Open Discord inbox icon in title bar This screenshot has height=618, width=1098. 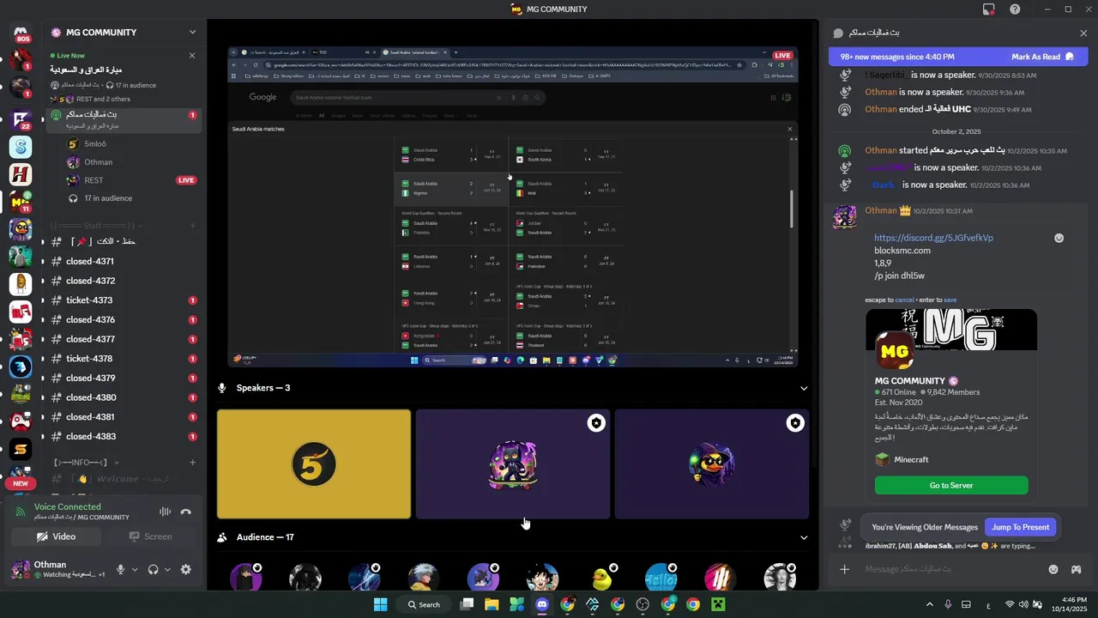click(989, 9)
